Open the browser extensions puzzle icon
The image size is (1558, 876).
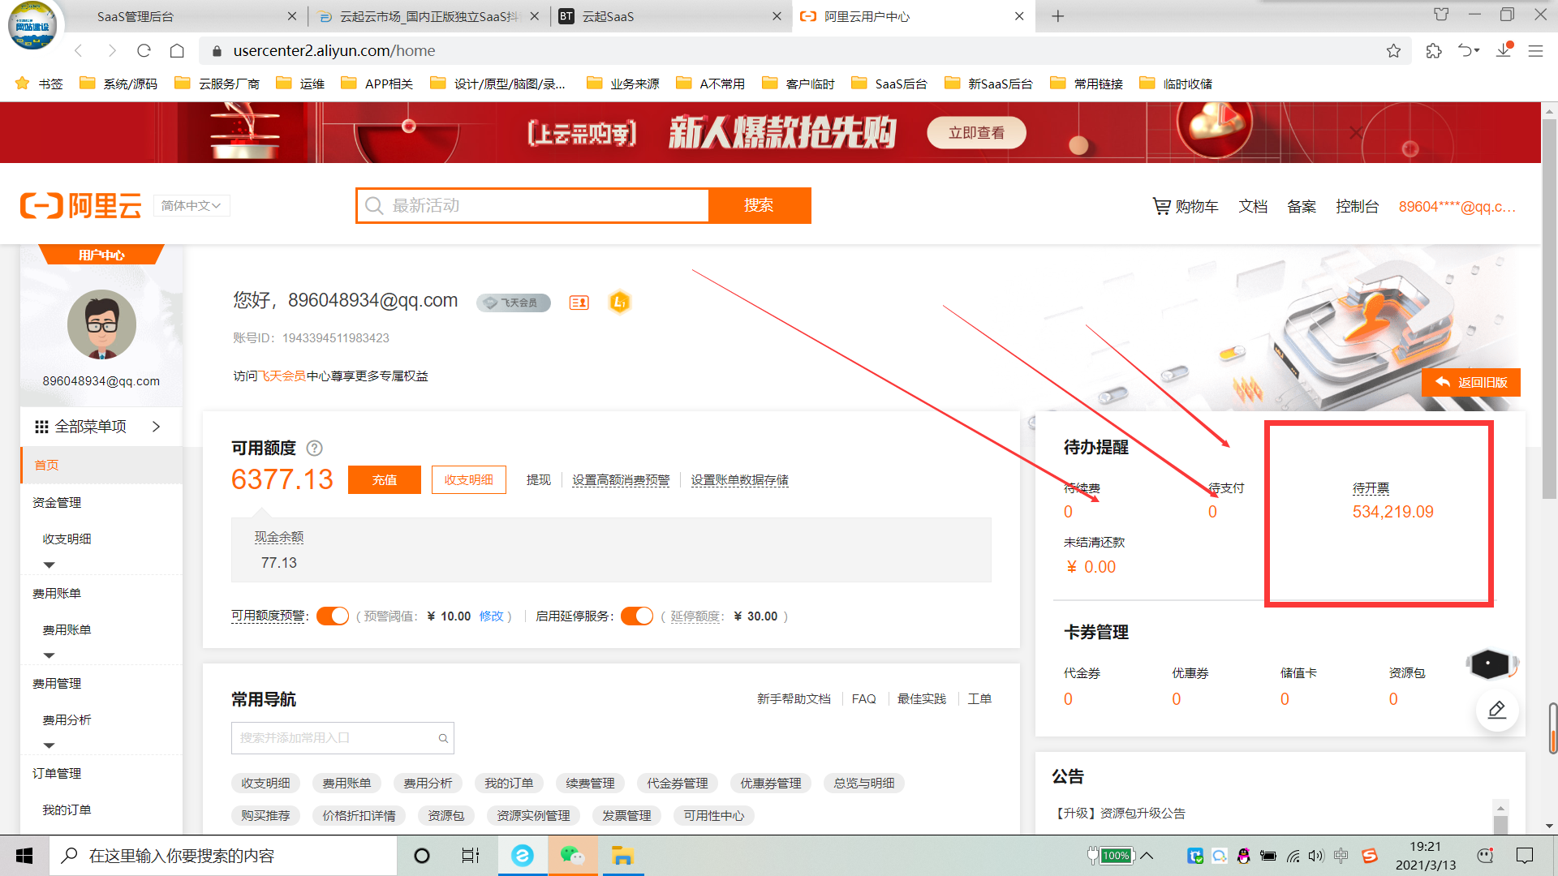[1434, 50]
